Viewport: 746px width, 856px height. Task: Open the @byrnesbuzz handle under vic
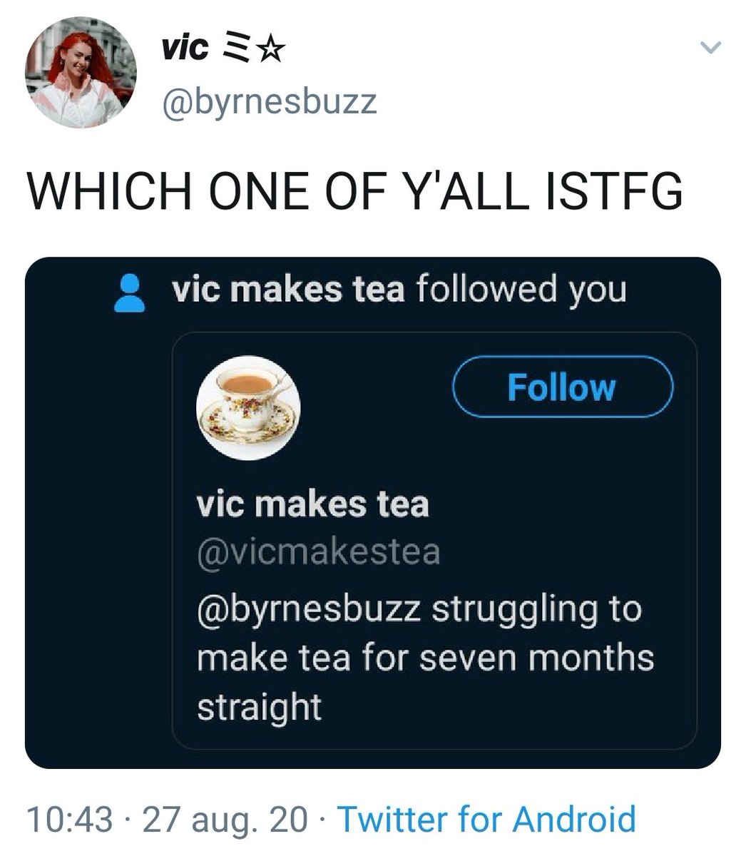pyautogui.click(x=270, y=102)
